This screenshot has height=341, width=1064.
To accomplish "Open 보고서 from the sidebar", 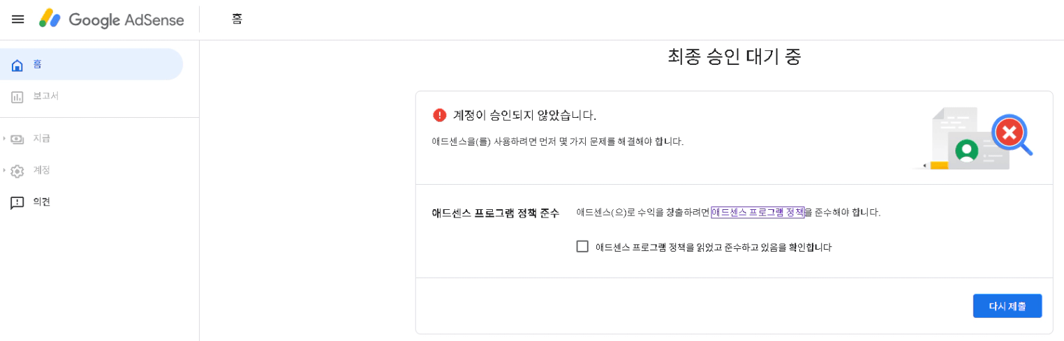I will pyautogui.click(x=45, y=96).
